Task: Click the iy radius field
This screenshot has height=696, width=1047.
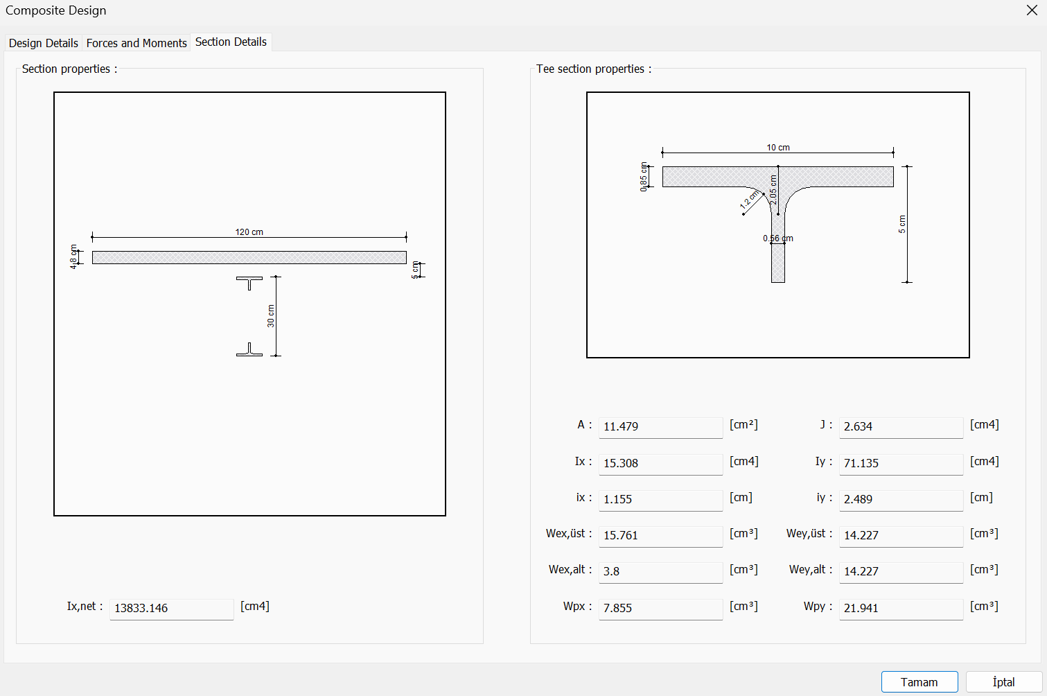Action: [901, 500]
